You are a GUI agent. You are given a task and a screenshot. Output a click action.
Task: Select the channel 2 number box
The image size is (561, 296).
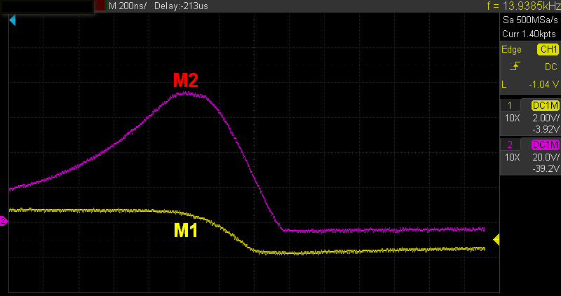click(x=511, y=144)
